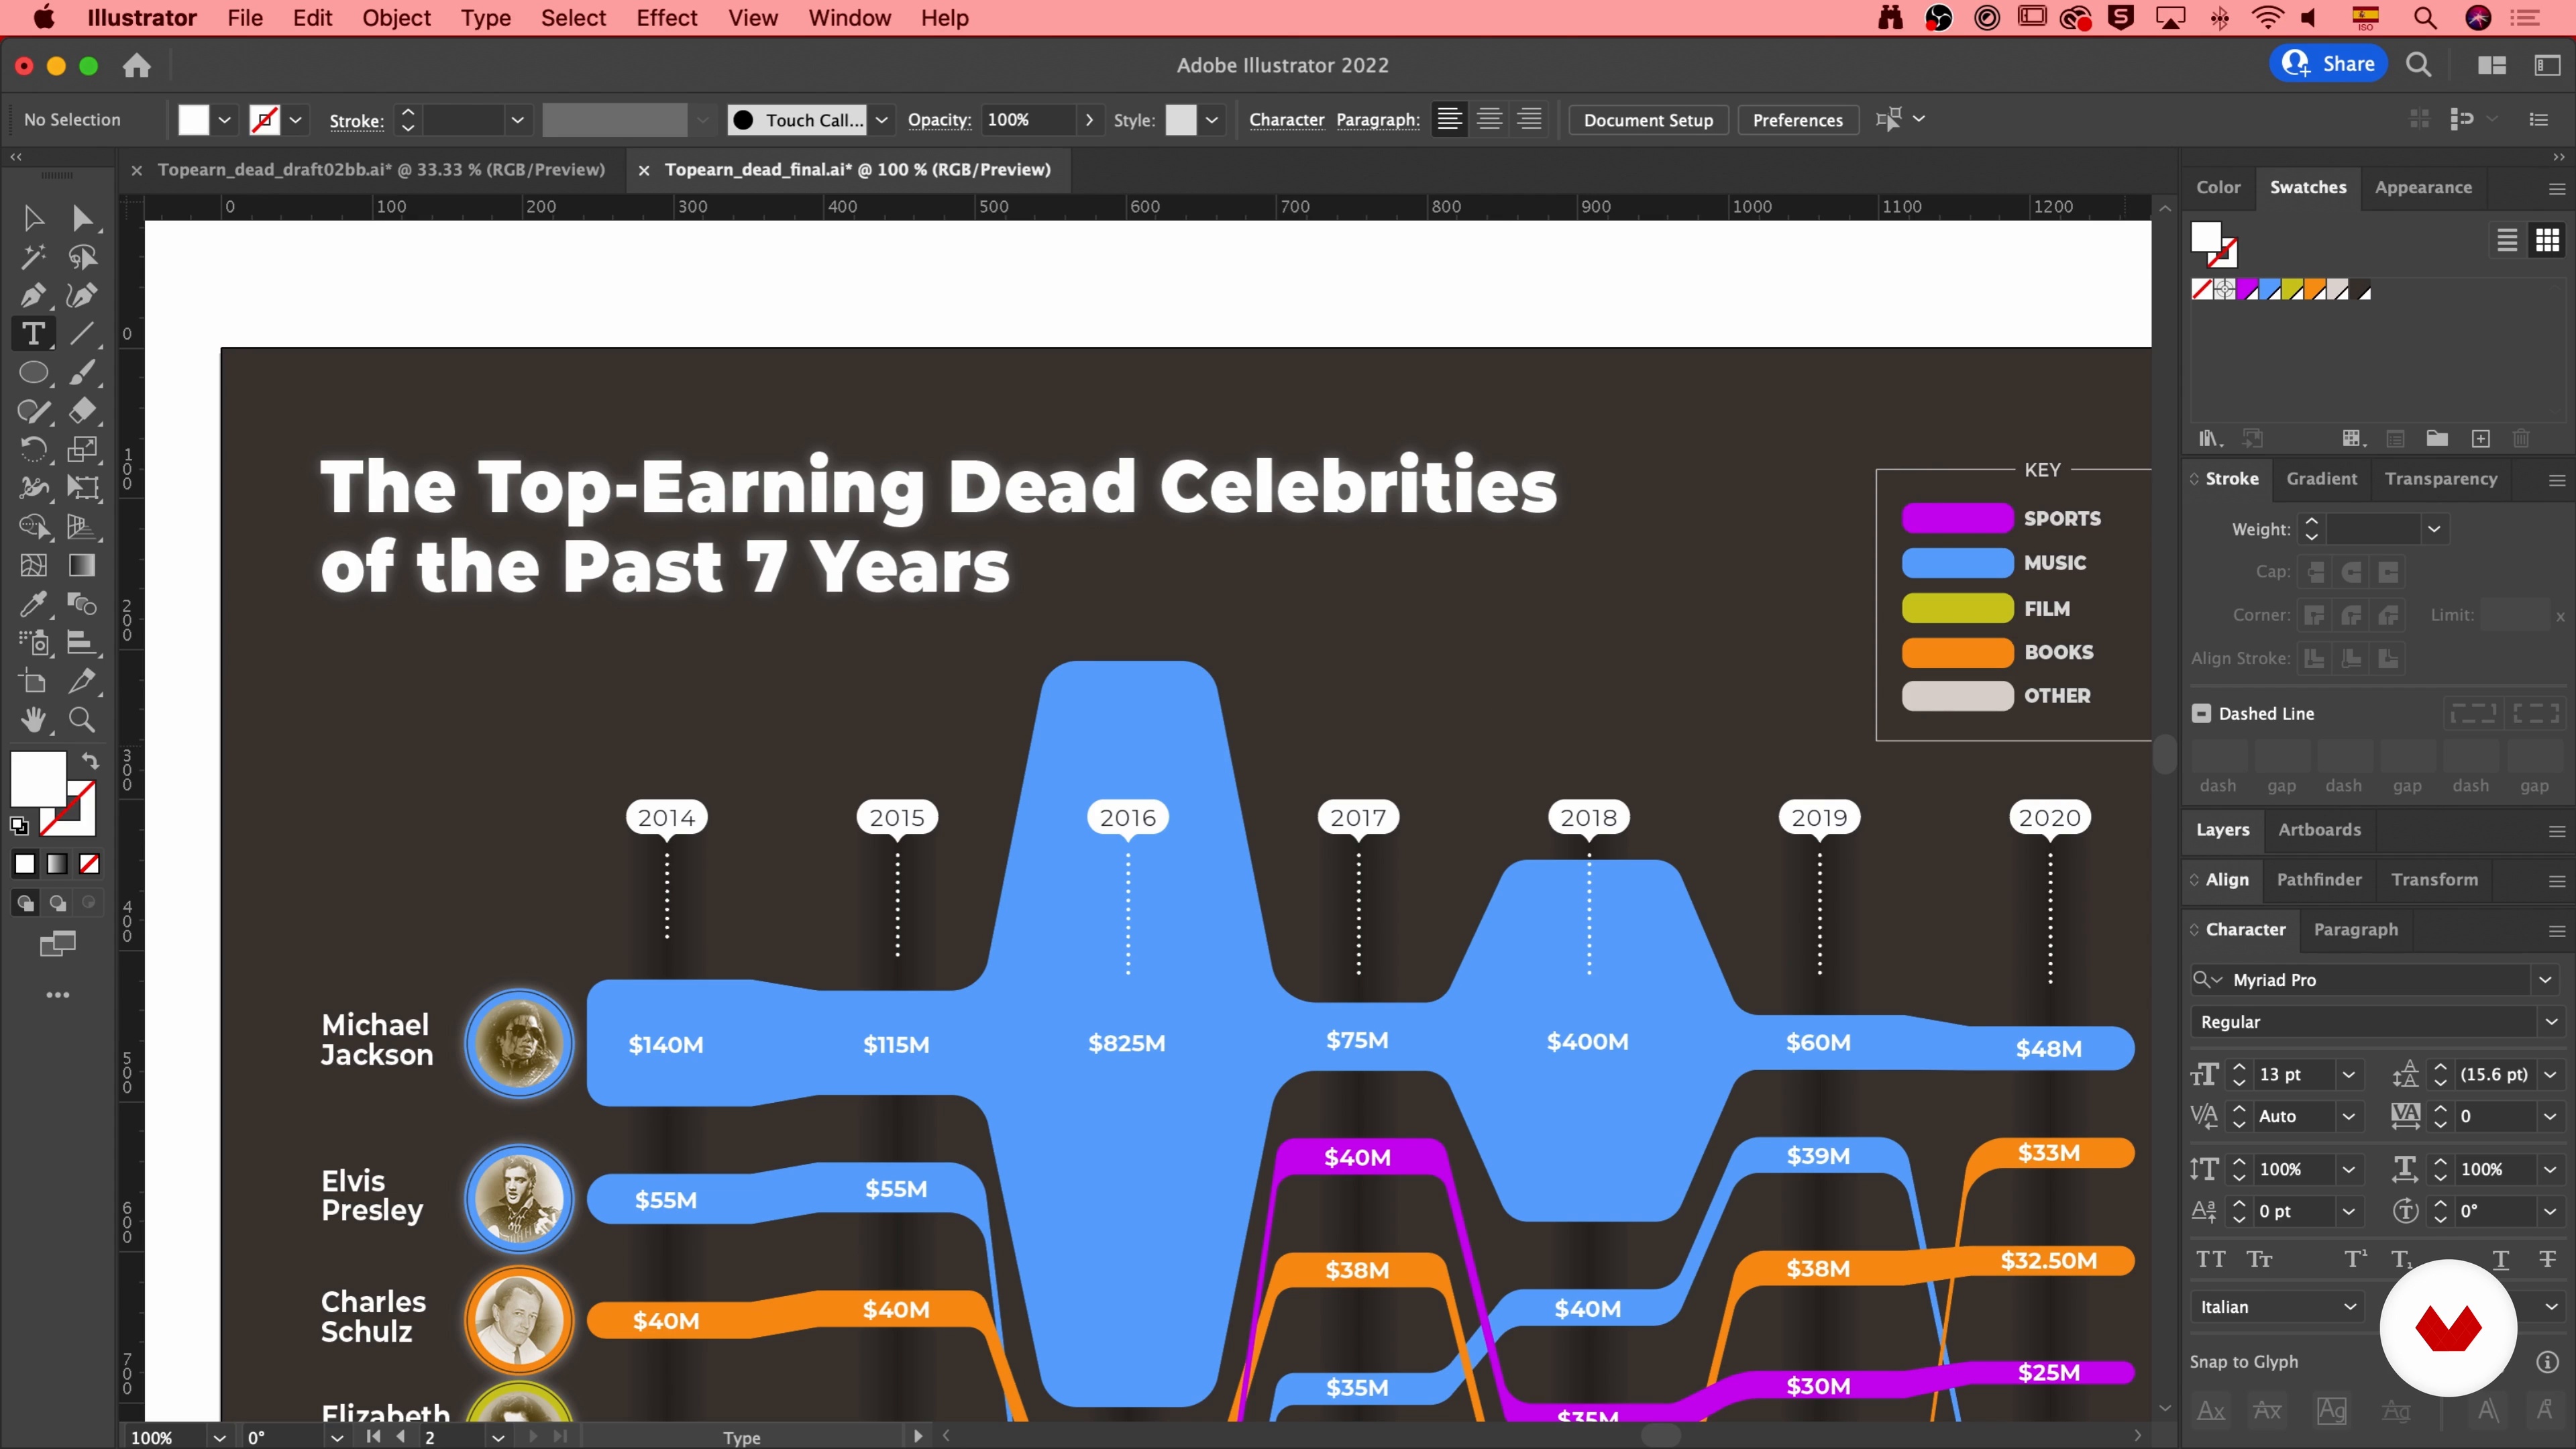Select the Pen tool
The height and width of the screenshot is (1449, 2576).
coord(33,295)
